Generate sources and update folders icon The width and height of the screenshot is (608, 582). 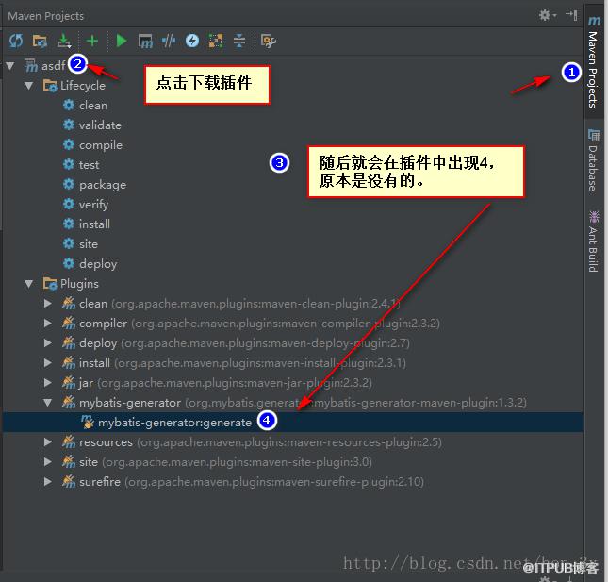pyautogui.click(x=40, y=41)
